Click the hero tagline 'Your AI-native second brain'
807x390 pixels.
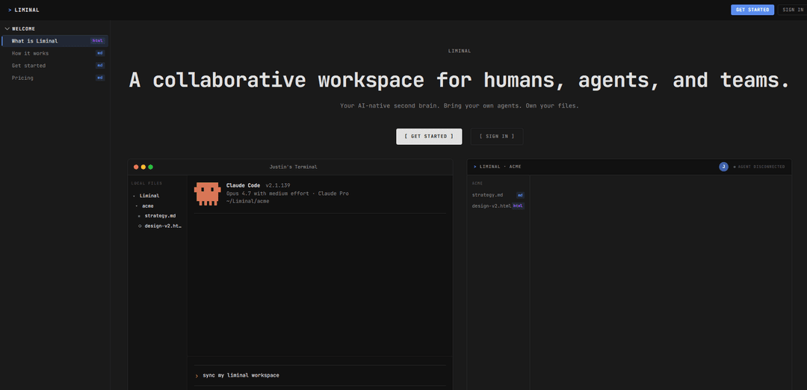tap(389, 106)
